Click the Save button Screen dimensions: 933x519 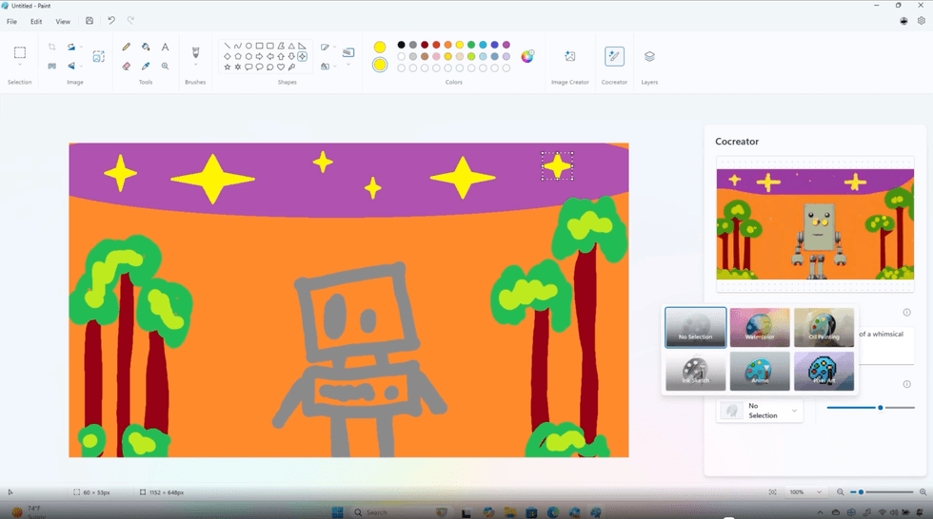tap(89, 21)
